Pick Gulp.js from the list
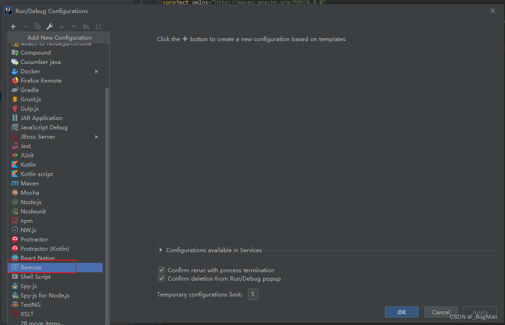The width and height of the screenshot is (505, 325). (x=56, y=108)
